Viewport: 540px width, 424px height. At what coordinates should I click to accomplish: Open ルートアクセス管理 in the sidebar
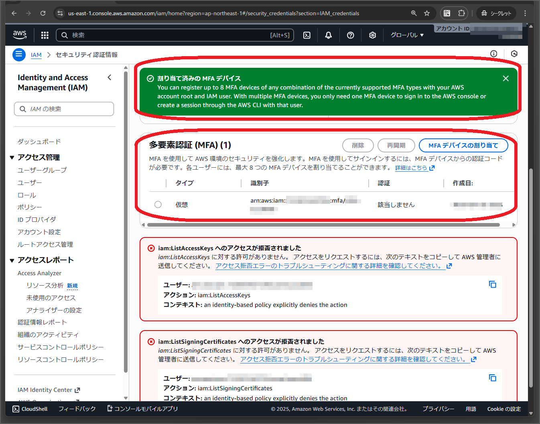(45, 244)
